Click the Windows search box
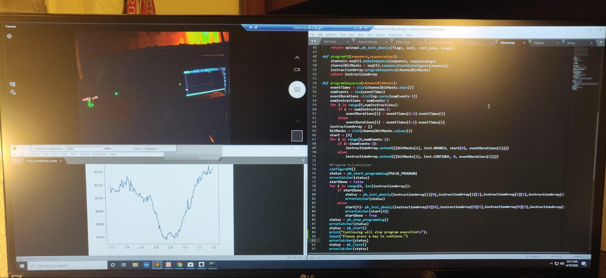 (x=68, y=266)
